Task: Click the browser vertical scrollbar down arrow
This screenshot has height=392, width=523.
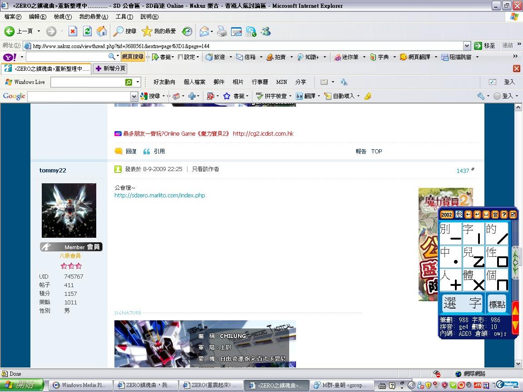Action: [x=518, y=363]
